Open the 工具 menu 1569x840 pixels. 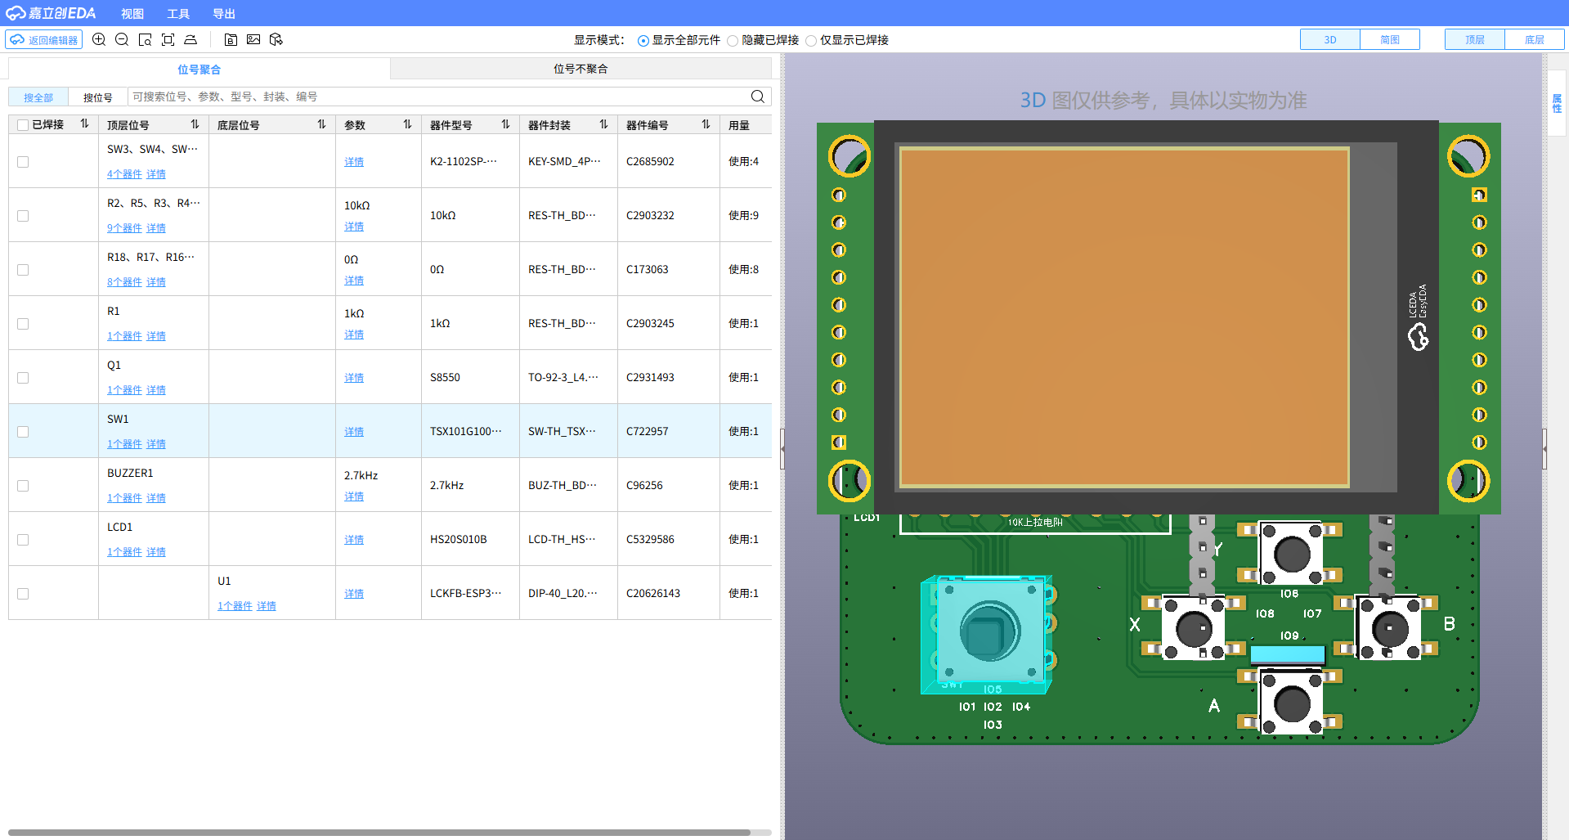pyautogui.click(x=177, y=14)
